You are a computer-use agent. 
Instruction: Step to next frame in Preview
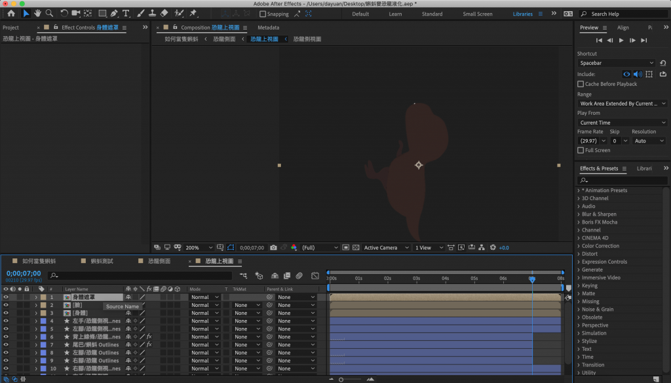point(632,40)
